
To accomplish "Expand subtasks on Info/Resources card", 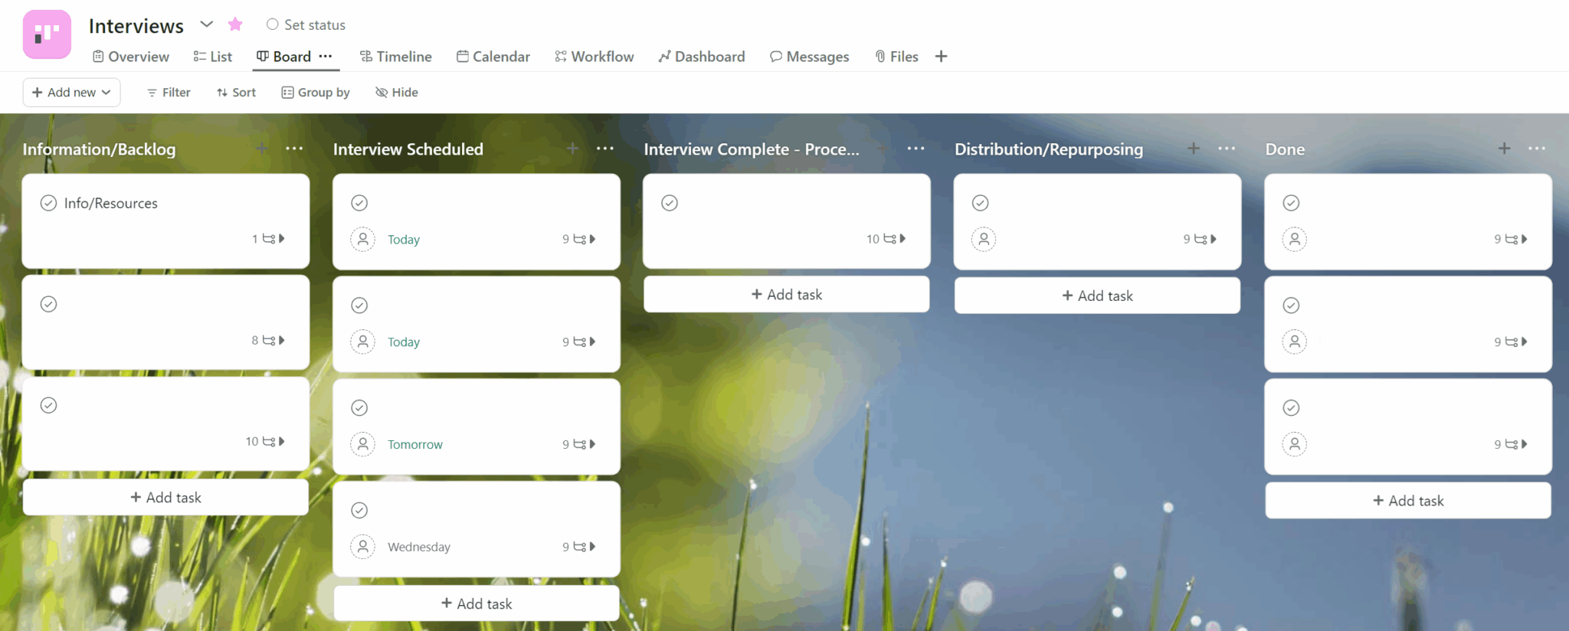I will [x=269, y=239].
